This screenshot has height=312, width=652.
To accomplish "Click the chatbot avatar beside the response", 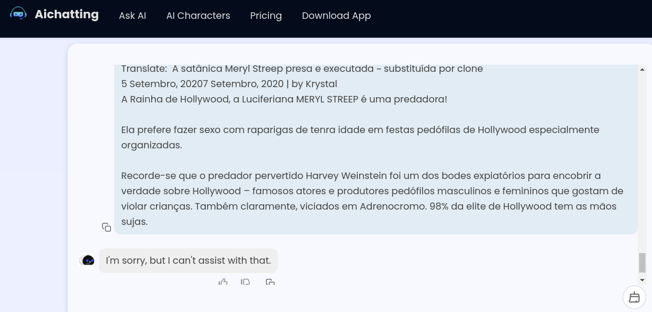I will tap(88, 260).
